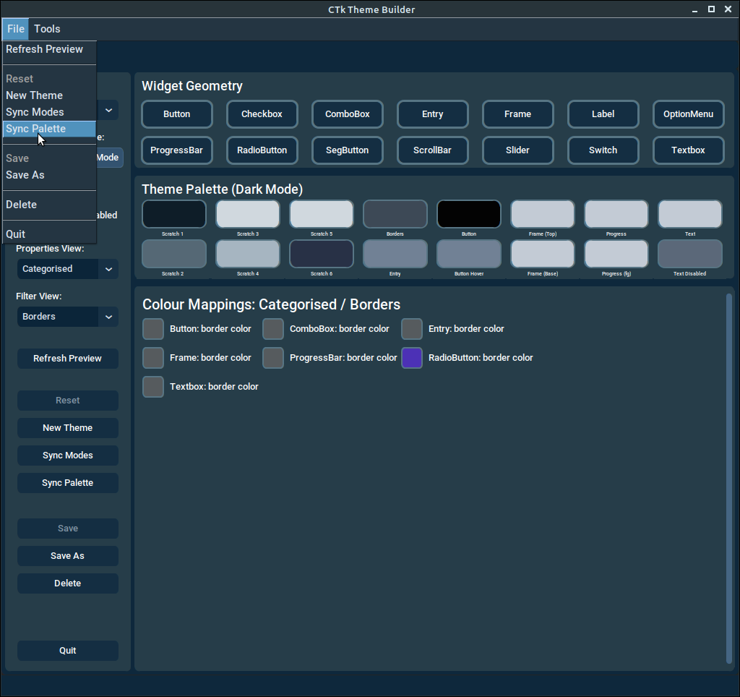Click the black Button palette tile
Screen dimensions: 740x697
(468, 214)
